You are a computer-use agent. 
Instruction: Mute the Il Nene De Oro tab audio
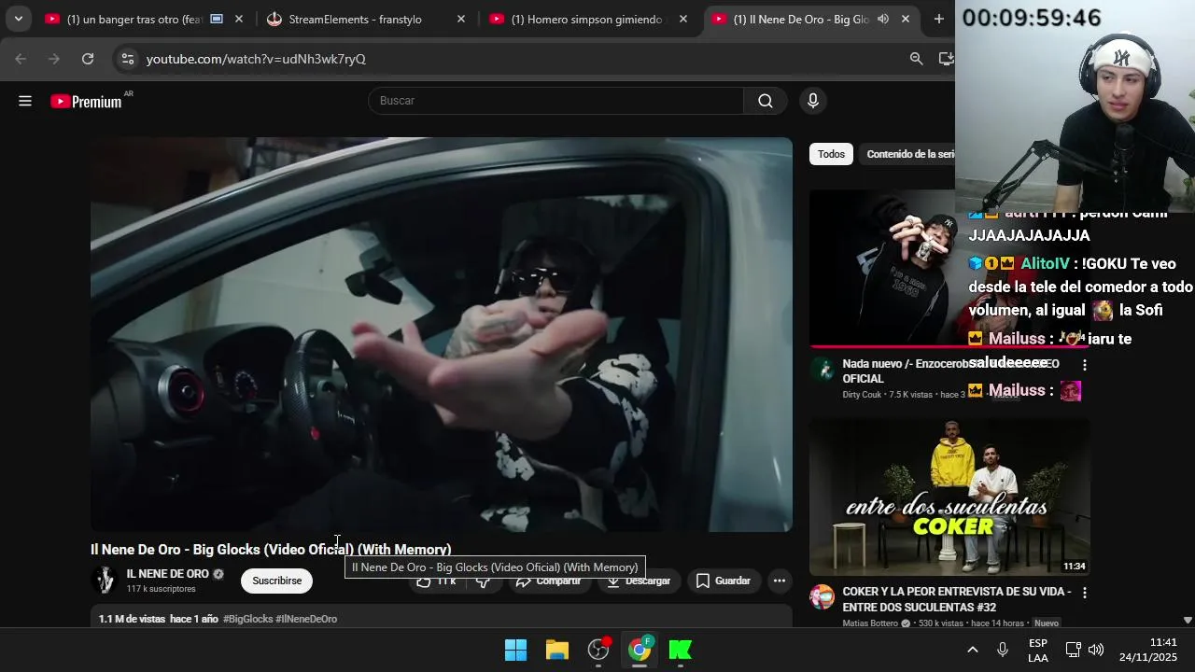tap(883, 19)
